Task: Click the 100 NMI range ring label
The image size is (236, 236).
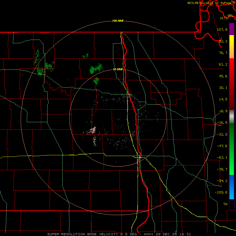Action: [118, 21]
